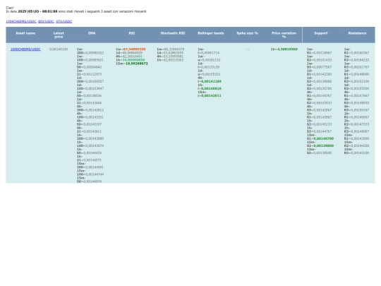The height and width of the screenshot is (286, 381).
Task: Open the STO/USDC link above the table
Action: [x=64, y=21]
